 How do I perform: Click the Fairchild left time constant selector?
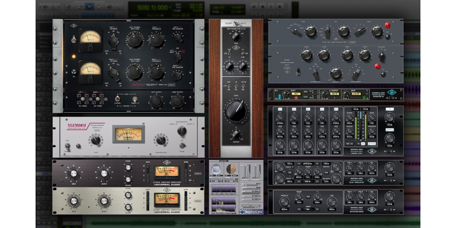(177, 37)
